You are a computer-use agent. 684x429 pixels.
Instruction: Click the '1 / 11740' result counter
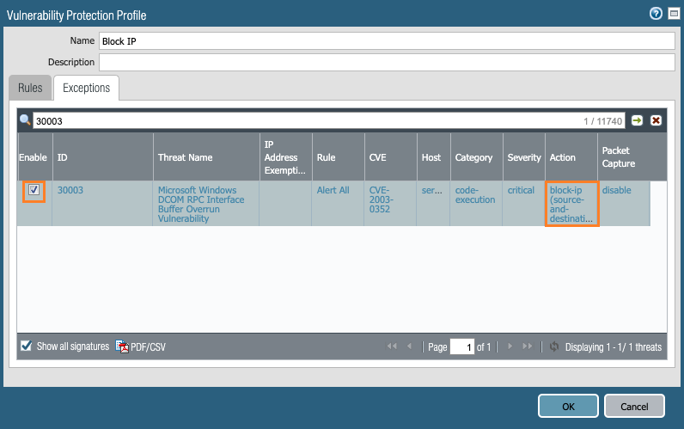[x=603, y=121]
